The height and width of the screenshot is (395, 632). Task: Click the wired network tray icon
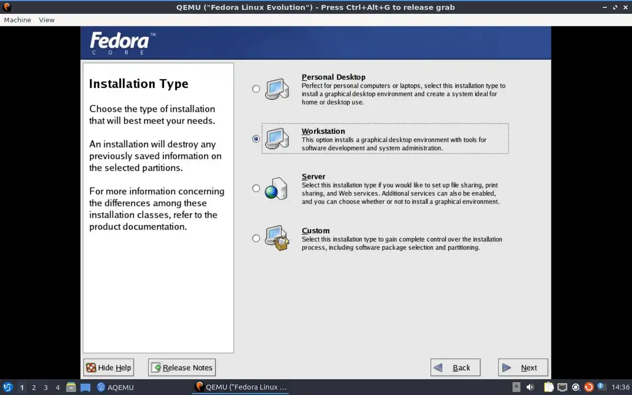pos(562,387)
